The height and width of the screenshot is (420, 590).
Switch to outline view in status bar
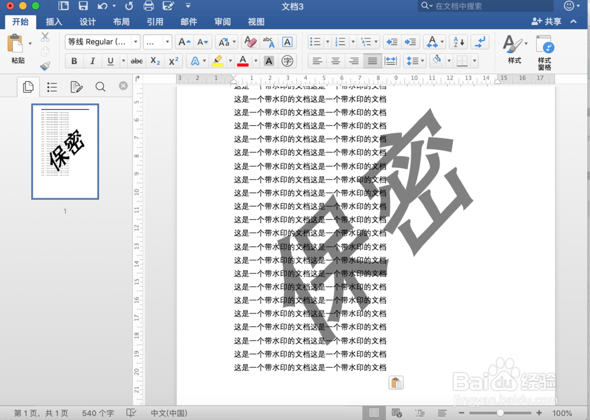click(419, 413)
